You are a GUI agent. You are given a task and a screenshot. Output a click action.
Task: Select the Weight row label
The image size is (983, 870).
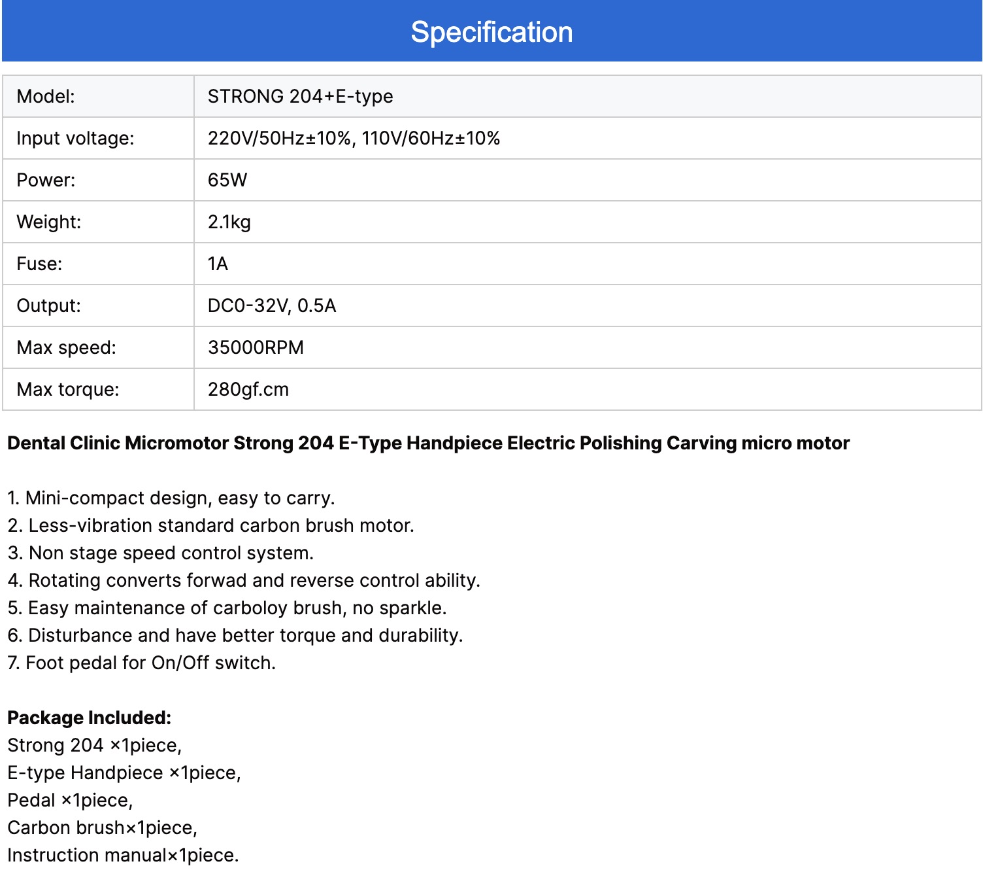tap(49, 222)
